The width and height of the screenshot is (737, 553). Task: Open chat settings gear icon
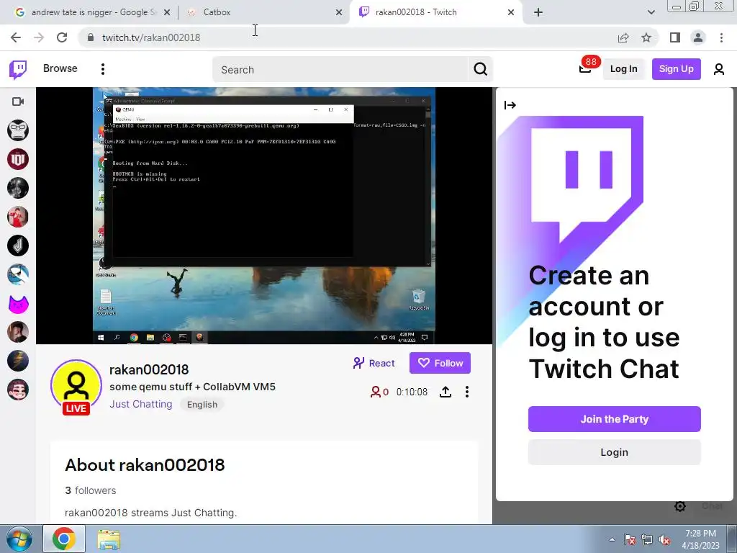(x=679, y=506)
